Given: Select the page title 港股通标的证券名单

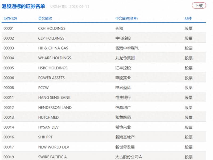Looking at the screenshot, I should point(23,6).
